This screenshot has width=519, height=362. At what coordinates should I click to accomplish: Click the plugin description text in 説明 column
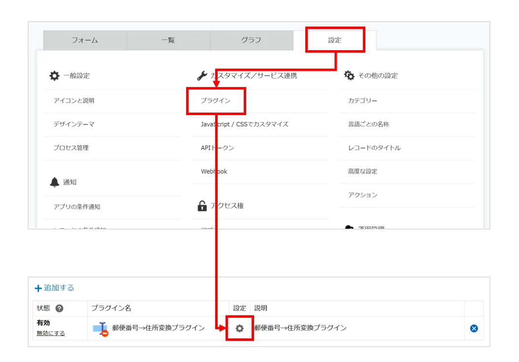pyautogui.click(x=300, y=328)
